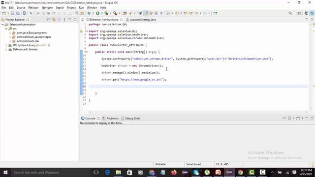The image size is (315, 177).
Task: Place the cursor on empty line 19
Action: point(198,87)
